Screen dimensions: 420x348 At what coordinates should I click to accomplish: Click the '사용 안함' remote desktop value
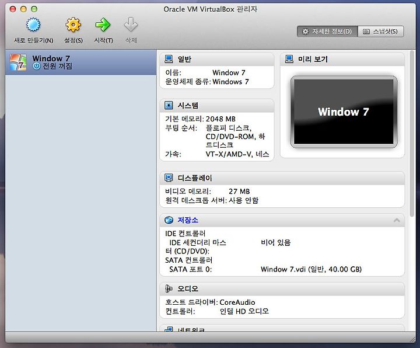(x=243, y=200)
